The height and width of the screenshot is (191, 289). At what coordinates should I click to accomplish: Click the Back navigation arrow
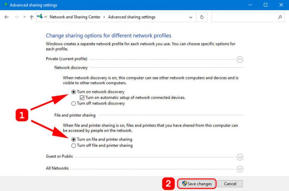(6, 17)
